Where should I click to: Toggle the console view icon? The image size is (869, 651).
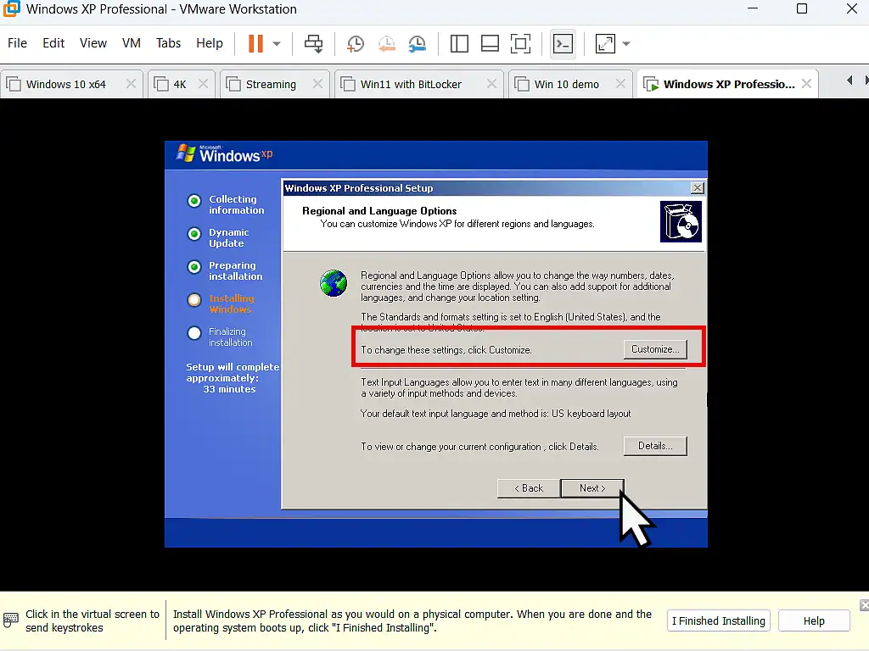[562, 43]
